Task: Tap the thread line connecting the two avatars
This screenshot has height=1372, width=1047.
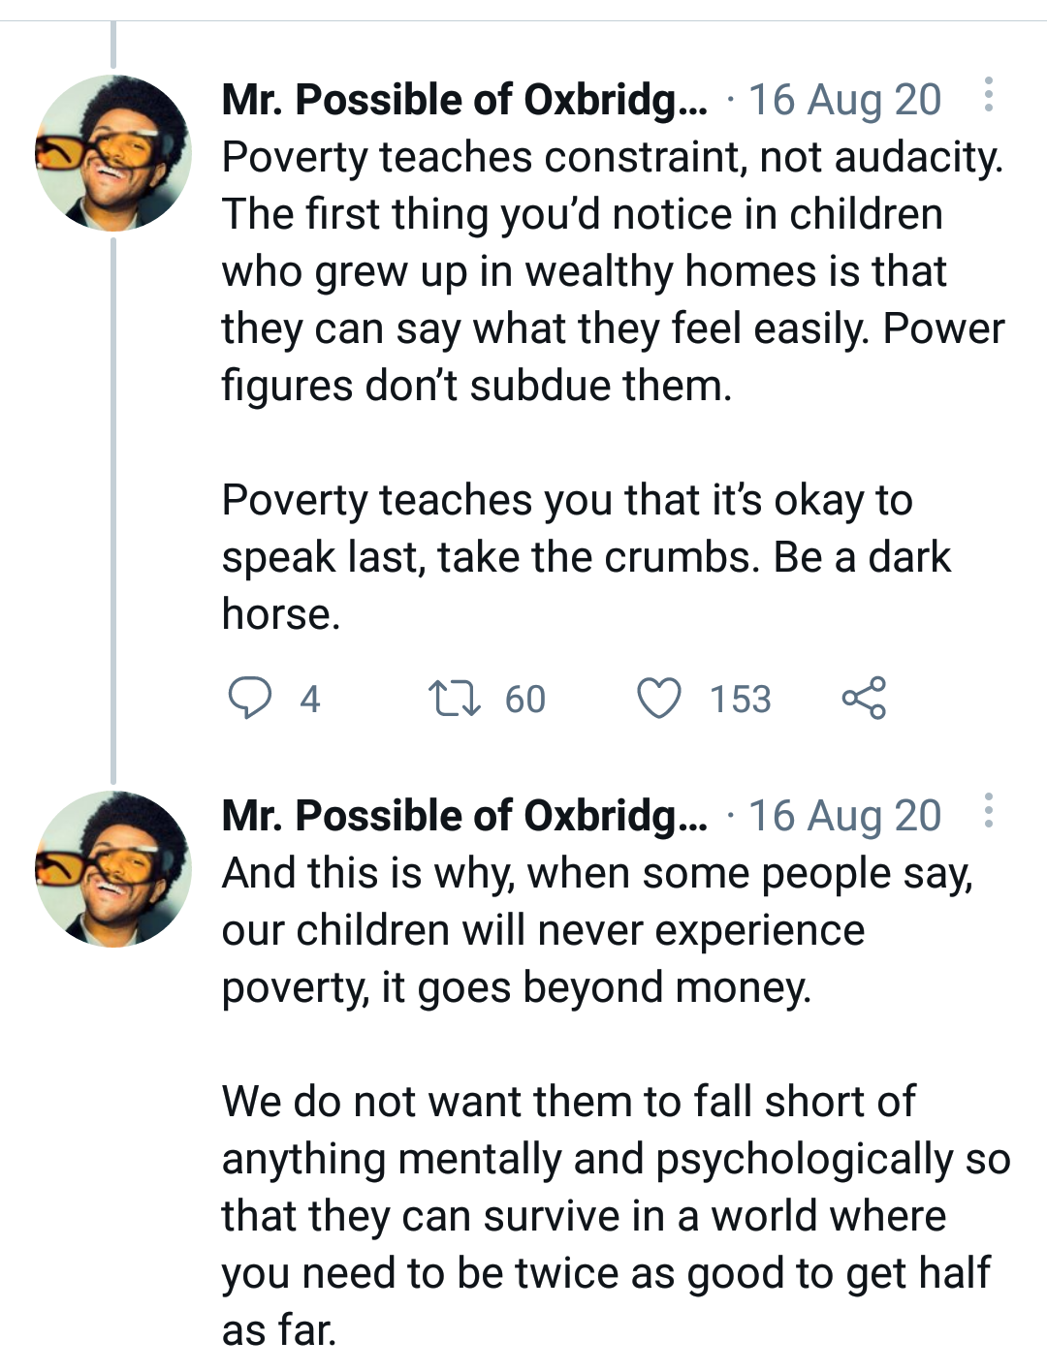Action: [x=113, y=504]
